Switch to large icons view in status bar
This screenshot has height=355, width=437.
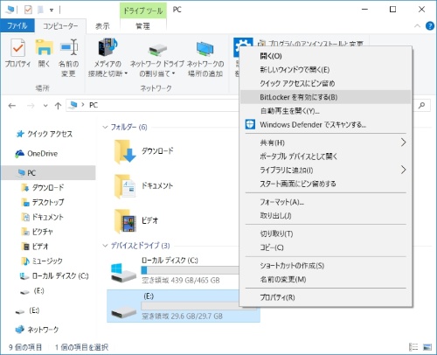pyautogui.click(x=427, y=347)
